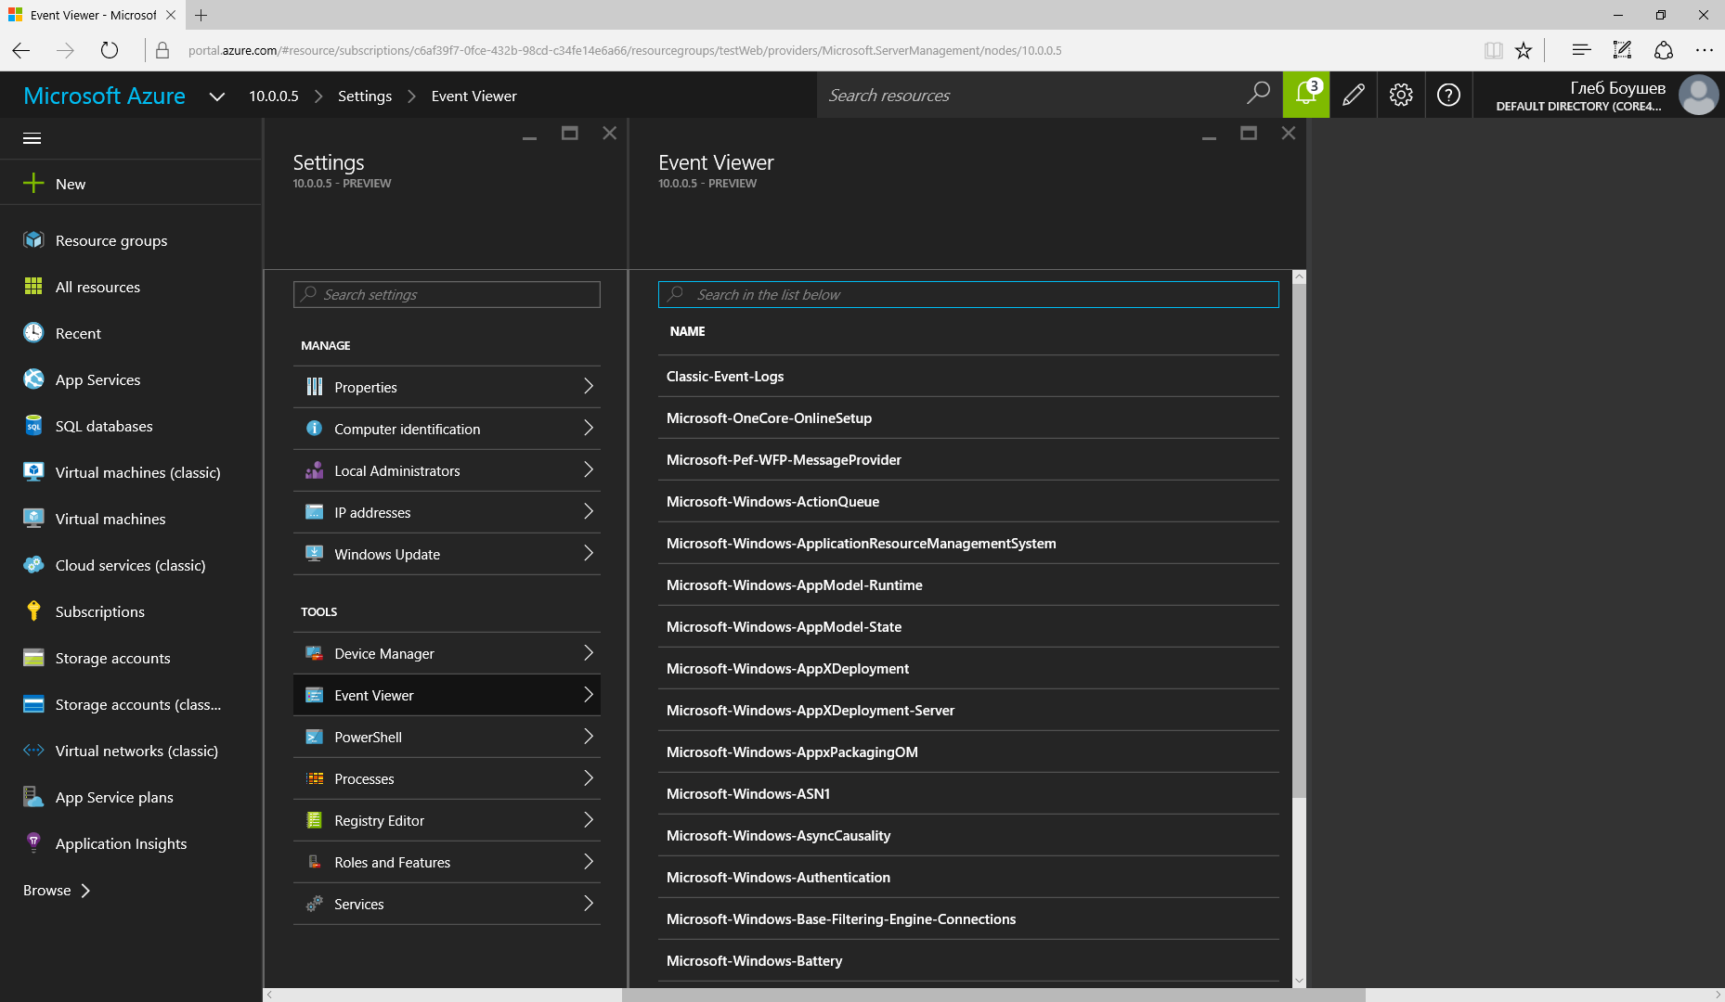The height and width of the screenshot is (1002, 1725).
Task: Select the Event Viewer settings item
Action: coord(447,695)
